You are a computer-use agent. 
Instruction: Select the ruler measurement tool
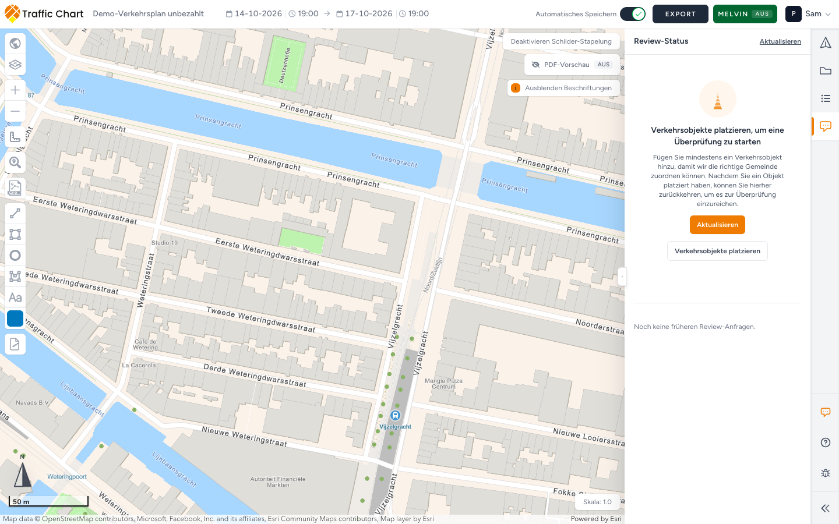click(x=15, y=137)
